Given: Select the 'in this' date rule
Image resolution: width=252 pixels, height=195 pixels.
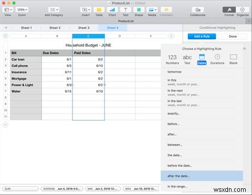Looking at the screenshot, I should 202,82.
